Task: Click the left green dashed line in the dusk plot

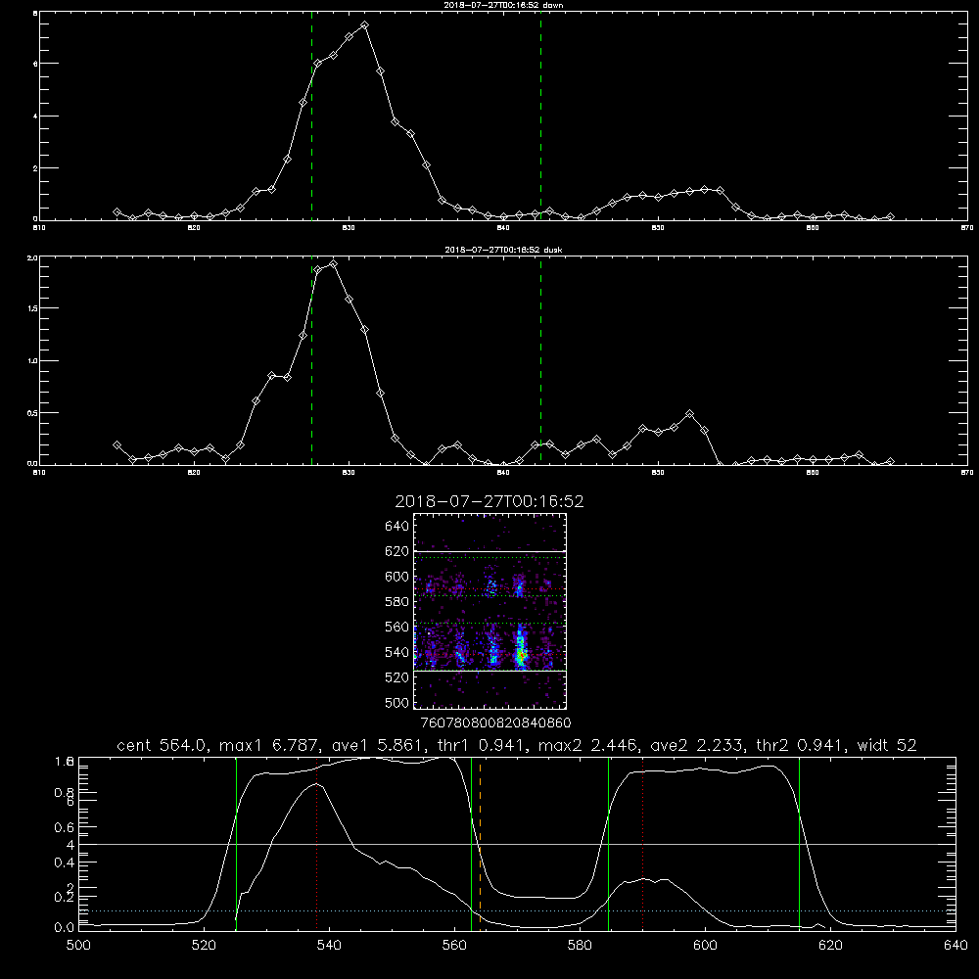Action: [x=311, y=361]
